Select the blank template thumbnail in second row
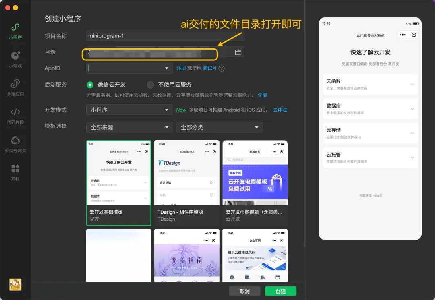 119,256
